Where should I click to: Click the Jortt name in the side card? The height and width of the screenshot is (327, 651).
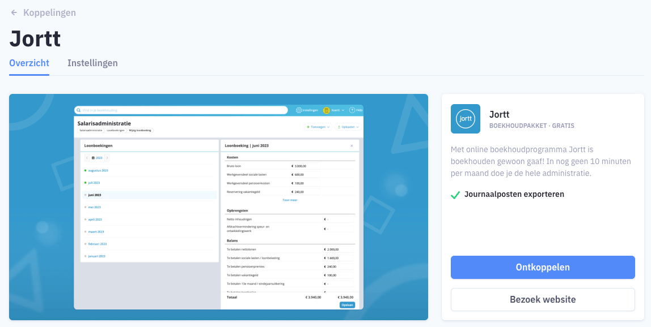point(500,114)
